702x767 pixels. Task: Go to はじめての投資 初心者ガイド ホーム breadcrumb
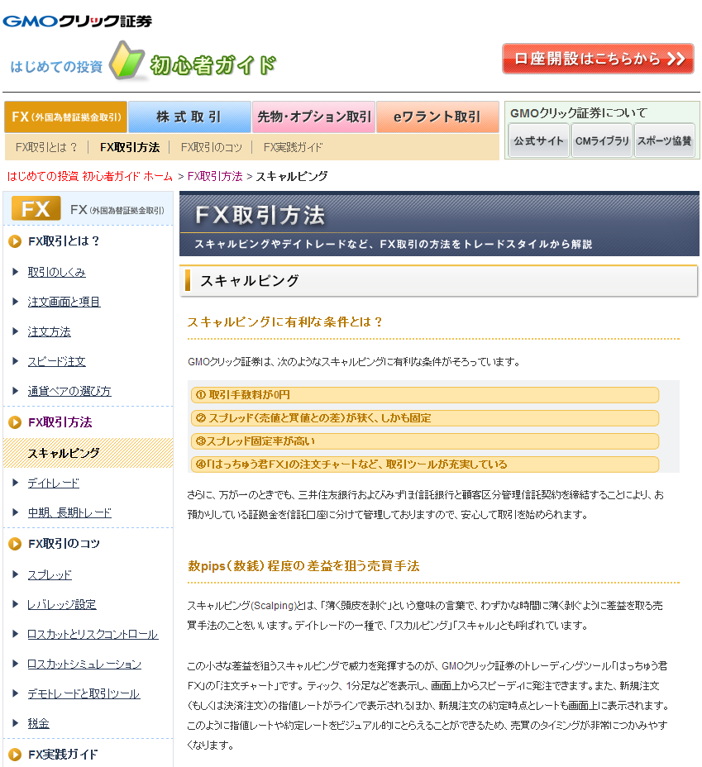[x=90, y=176]
